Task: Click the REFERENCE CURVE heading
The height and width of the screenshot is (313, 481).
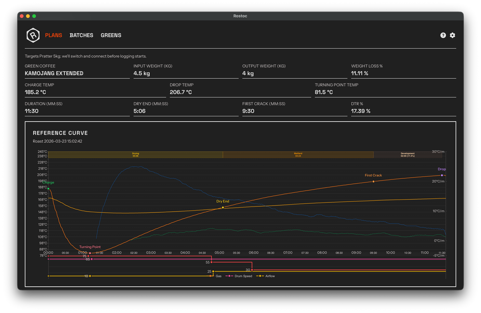Action: coord(60,133)
